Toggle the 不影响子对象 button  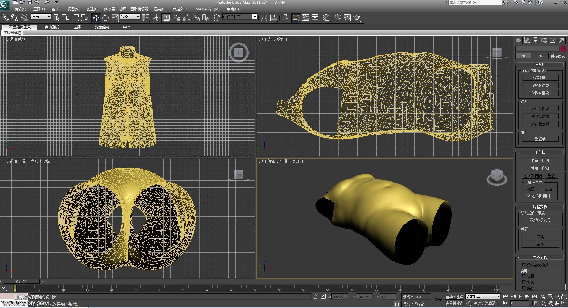click(540, 220)
